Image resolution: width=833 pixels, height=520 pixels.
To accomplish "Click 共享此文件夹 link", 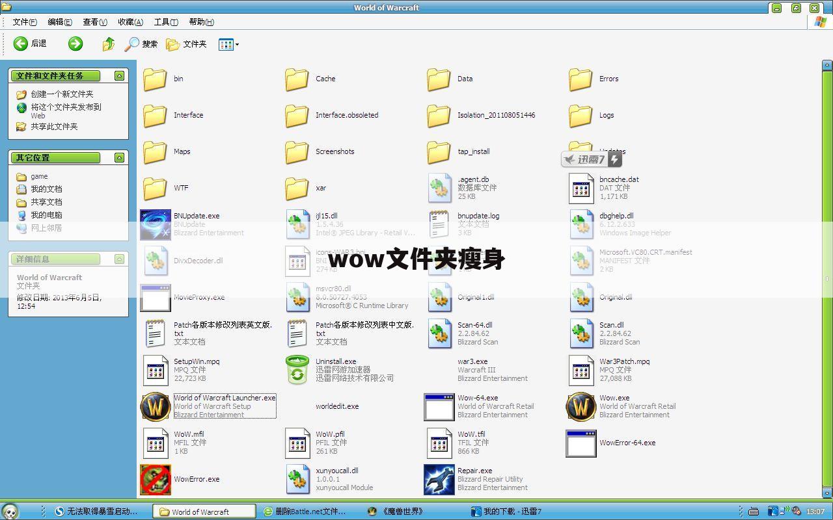I will coord(54,126).
